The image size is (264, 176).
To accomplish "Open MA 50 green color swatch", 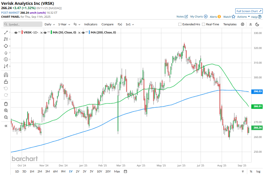I will click(51, 32).
